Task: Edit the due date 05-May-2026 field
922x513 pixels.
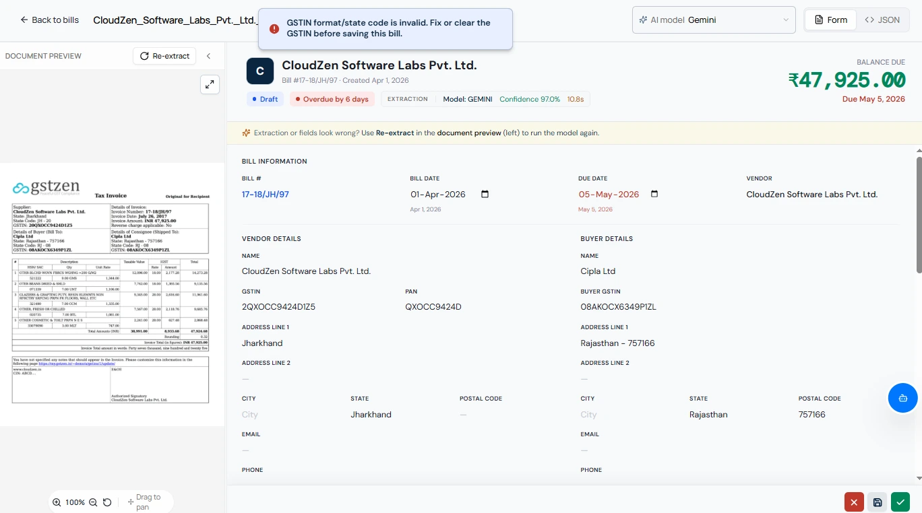Action: coord(609,195)
